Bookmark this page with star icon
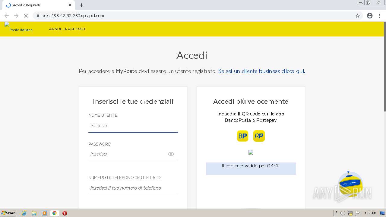The image size is (386, 217). 358,16
